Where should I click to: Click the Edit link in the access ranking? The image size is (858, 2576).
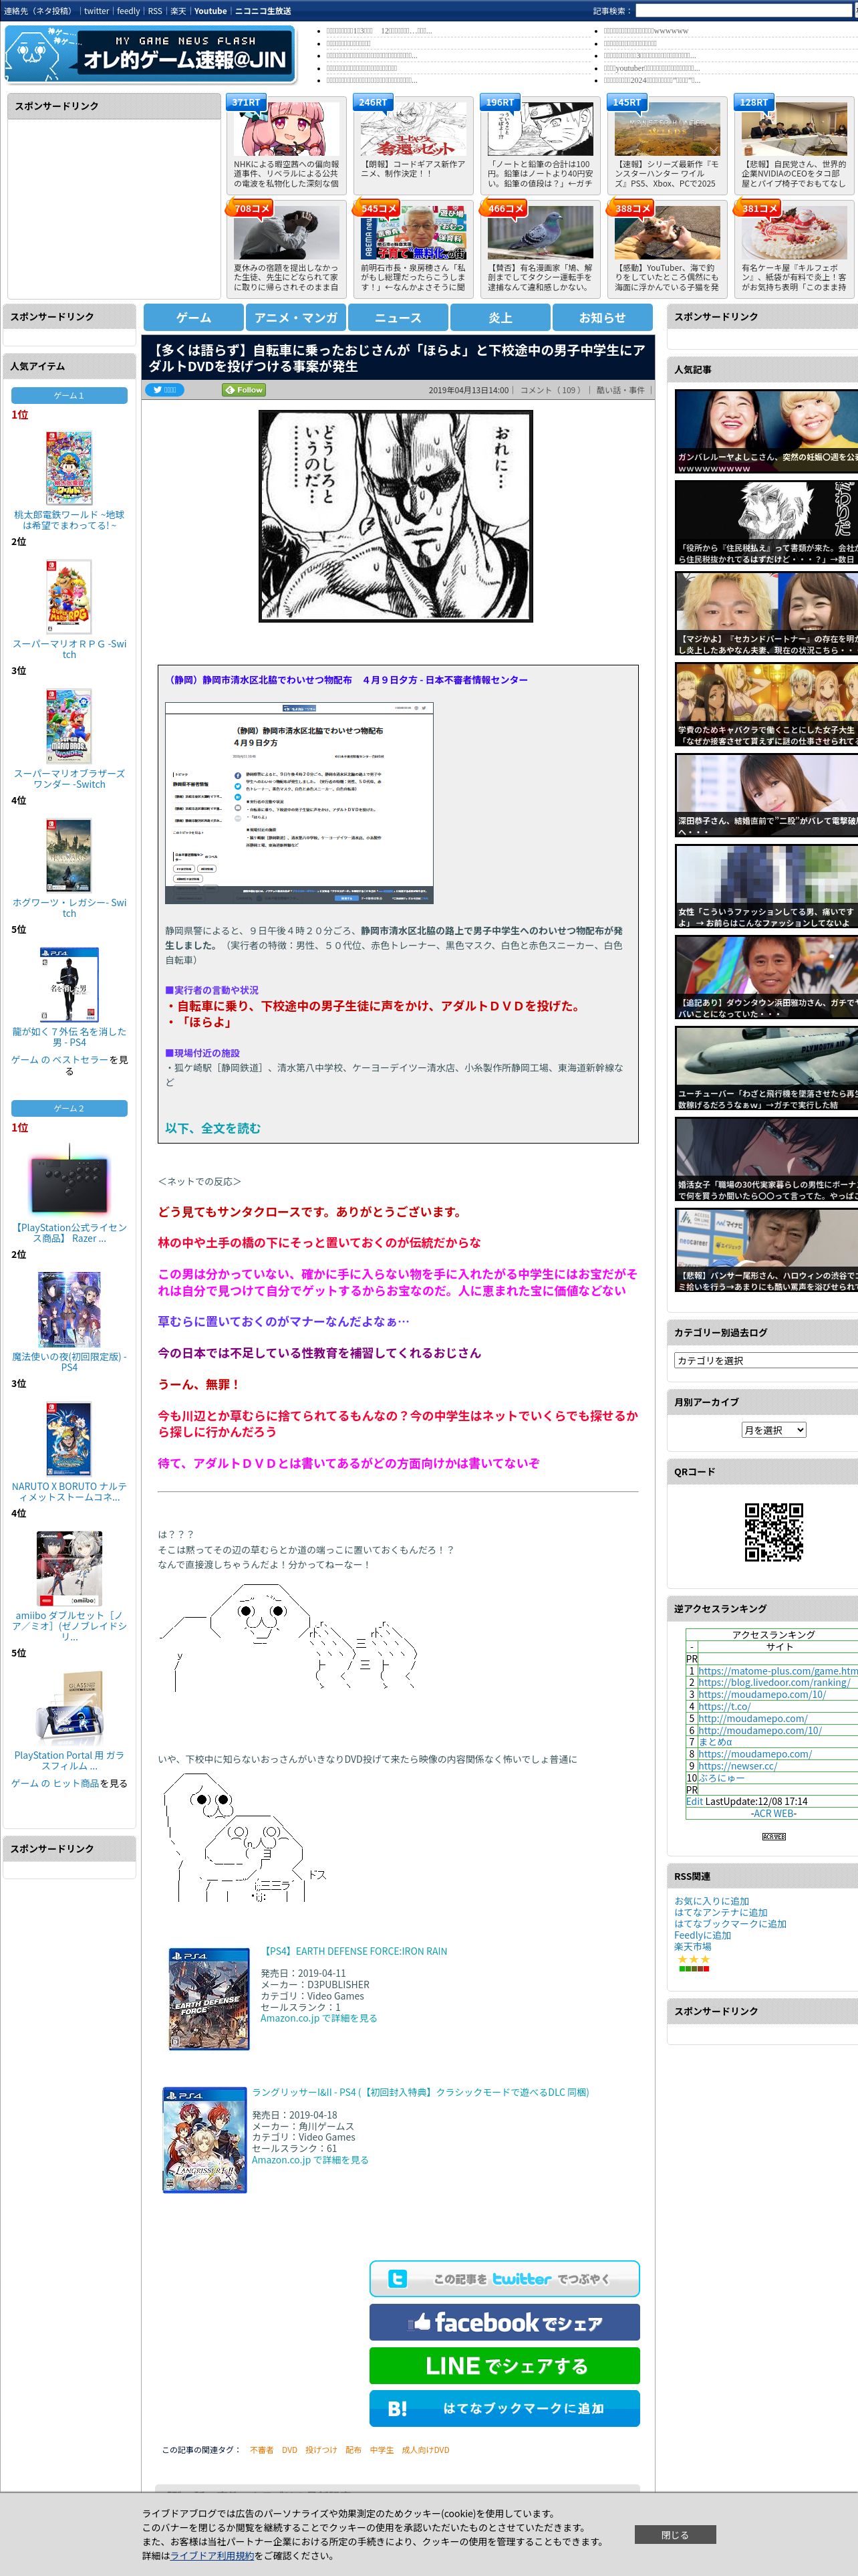[694, 1801]
